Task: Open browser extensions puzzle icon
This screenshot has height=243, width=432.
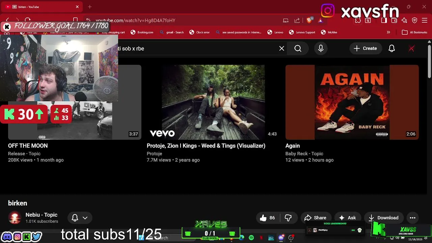Action: 358,21
